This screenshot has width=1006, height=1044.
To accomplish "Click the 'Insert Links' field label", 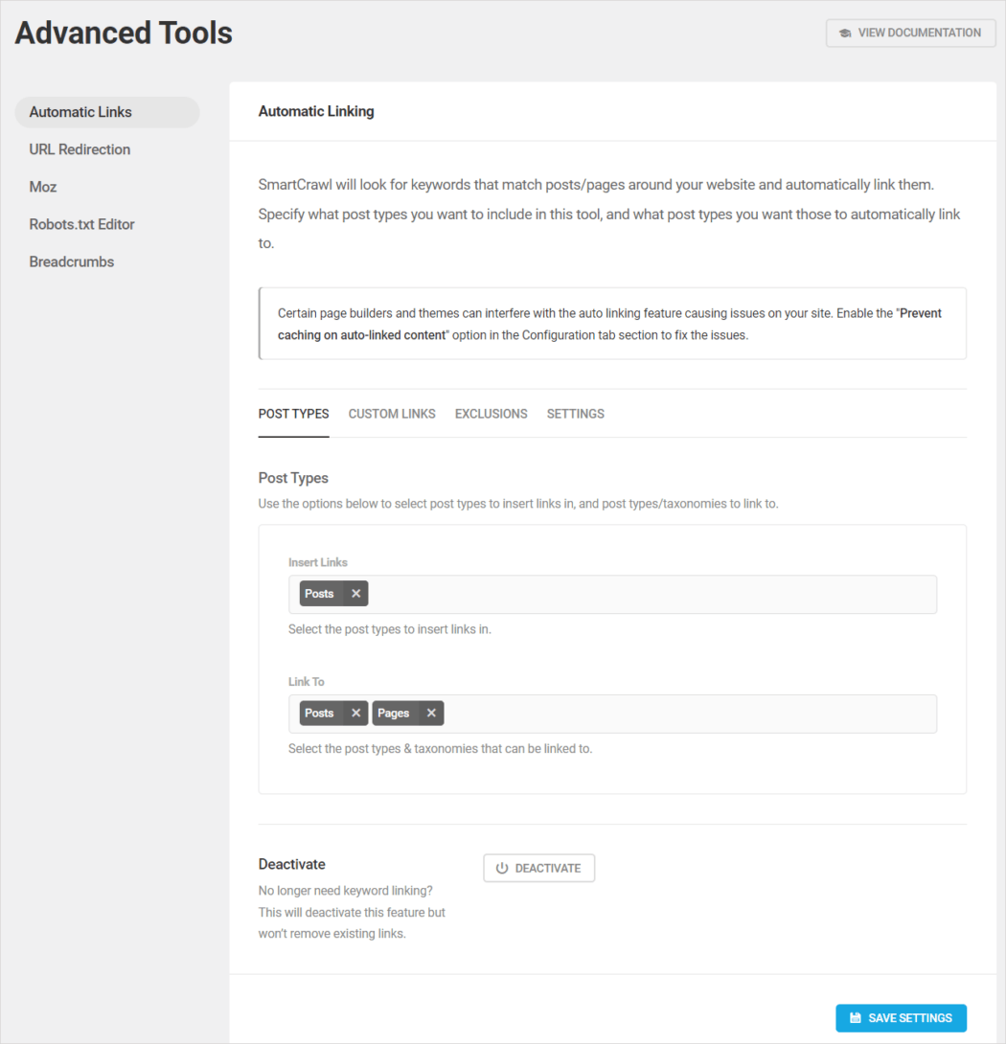I will click(x=318, y=562).
